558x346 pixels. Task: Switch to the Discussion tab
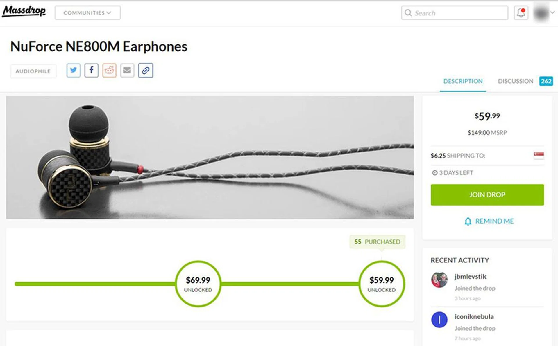515,81
